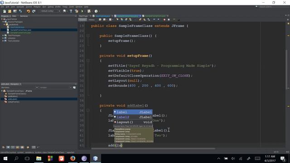
Task: Click the Clean and Build icon
Action: pyautogui.click(x=77, y=11)
